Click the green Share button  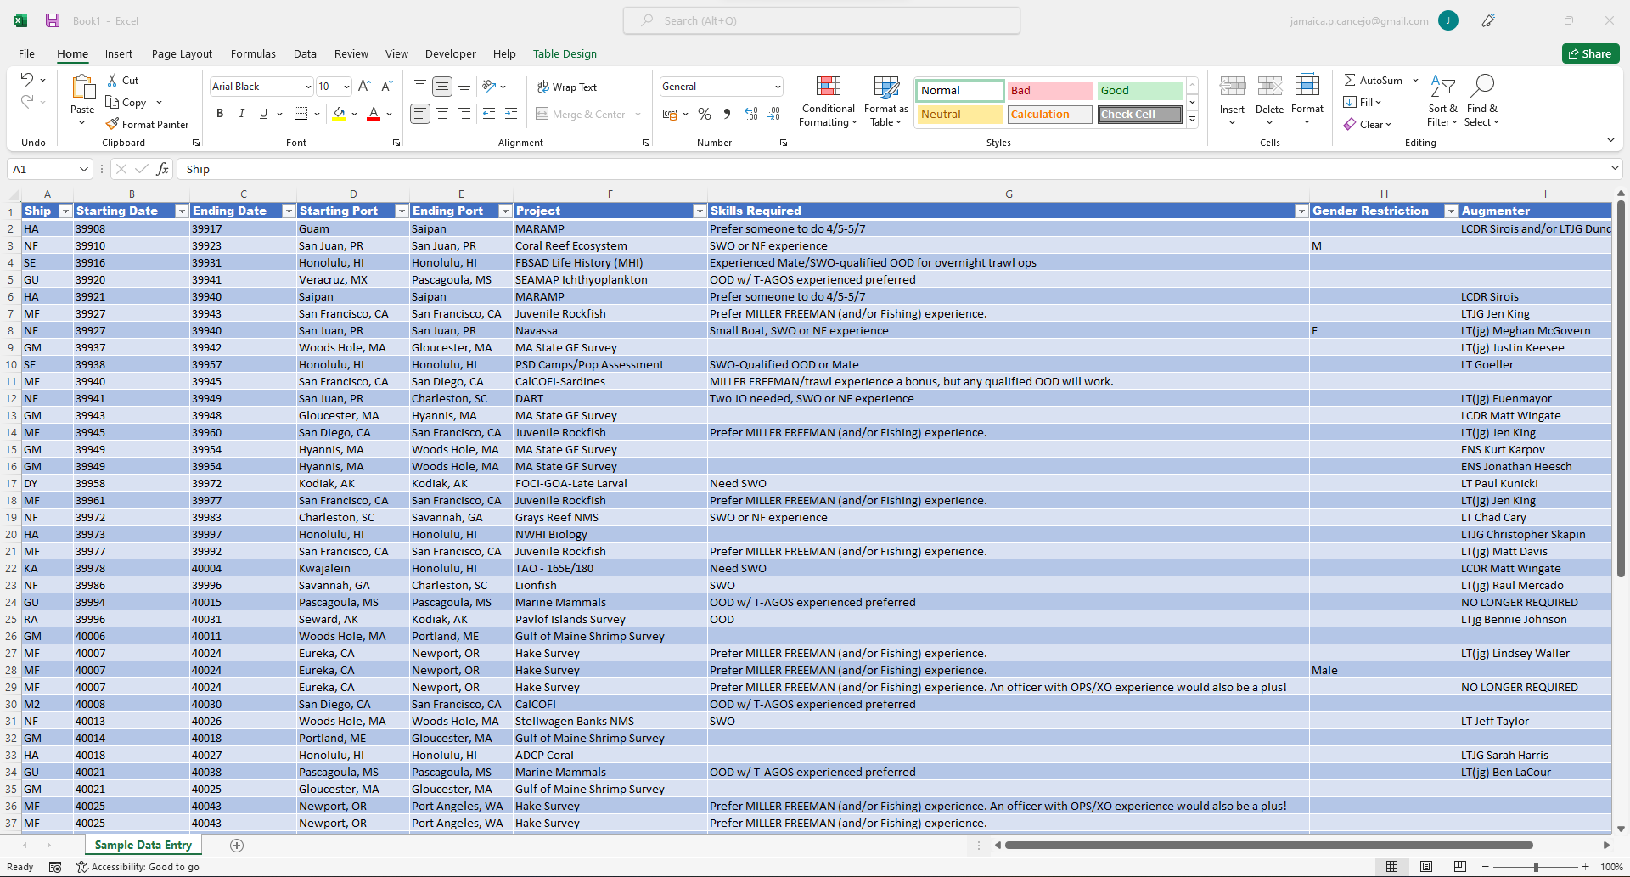click(1590, 53)
